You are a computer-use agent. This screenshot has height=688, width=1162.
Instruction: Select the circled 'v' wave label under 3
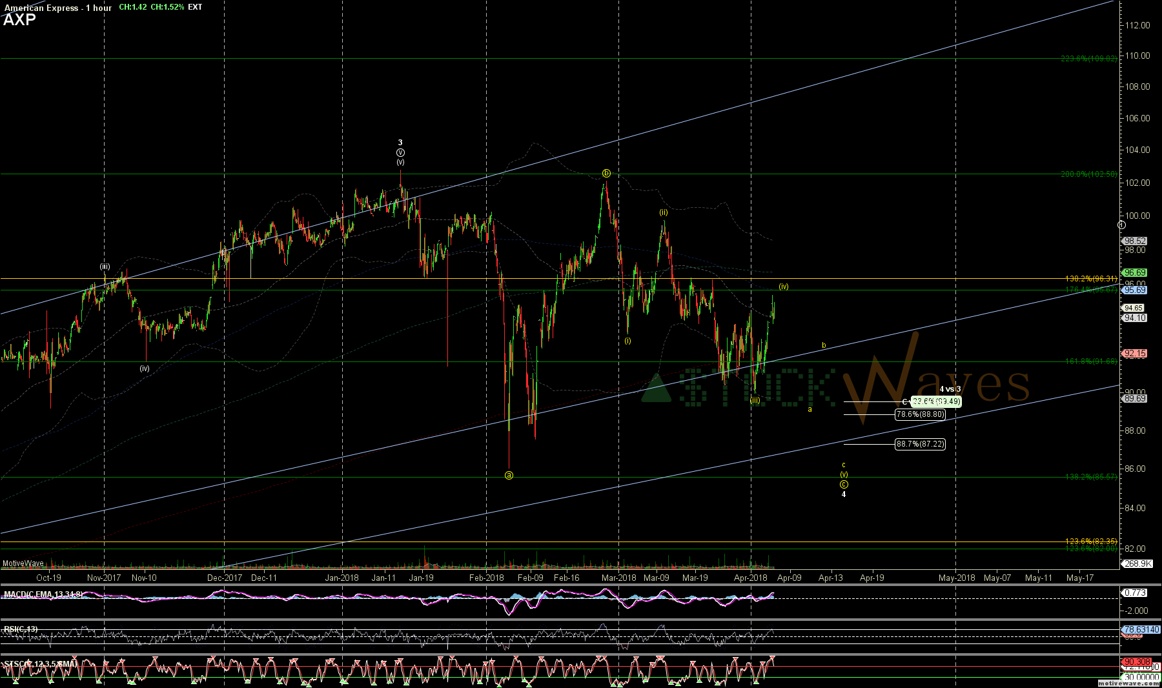tap(400, 153)
